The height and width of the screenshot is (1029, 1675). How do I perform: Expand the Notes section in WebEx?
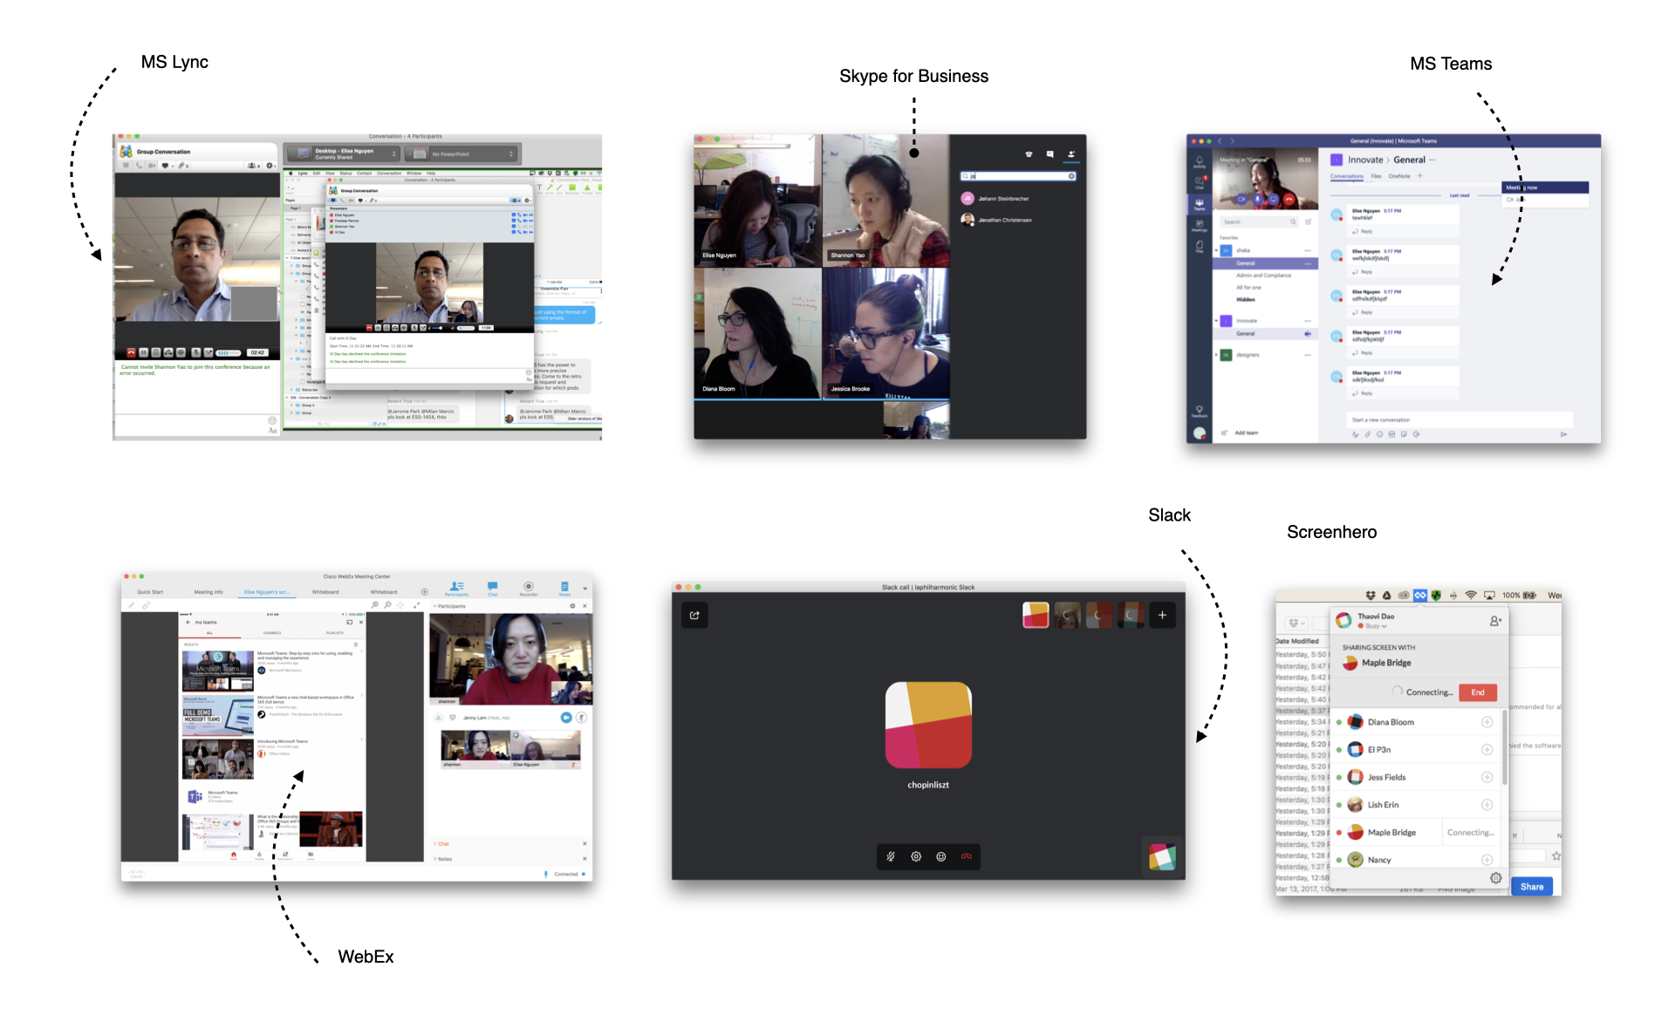(x=444, y=859)
